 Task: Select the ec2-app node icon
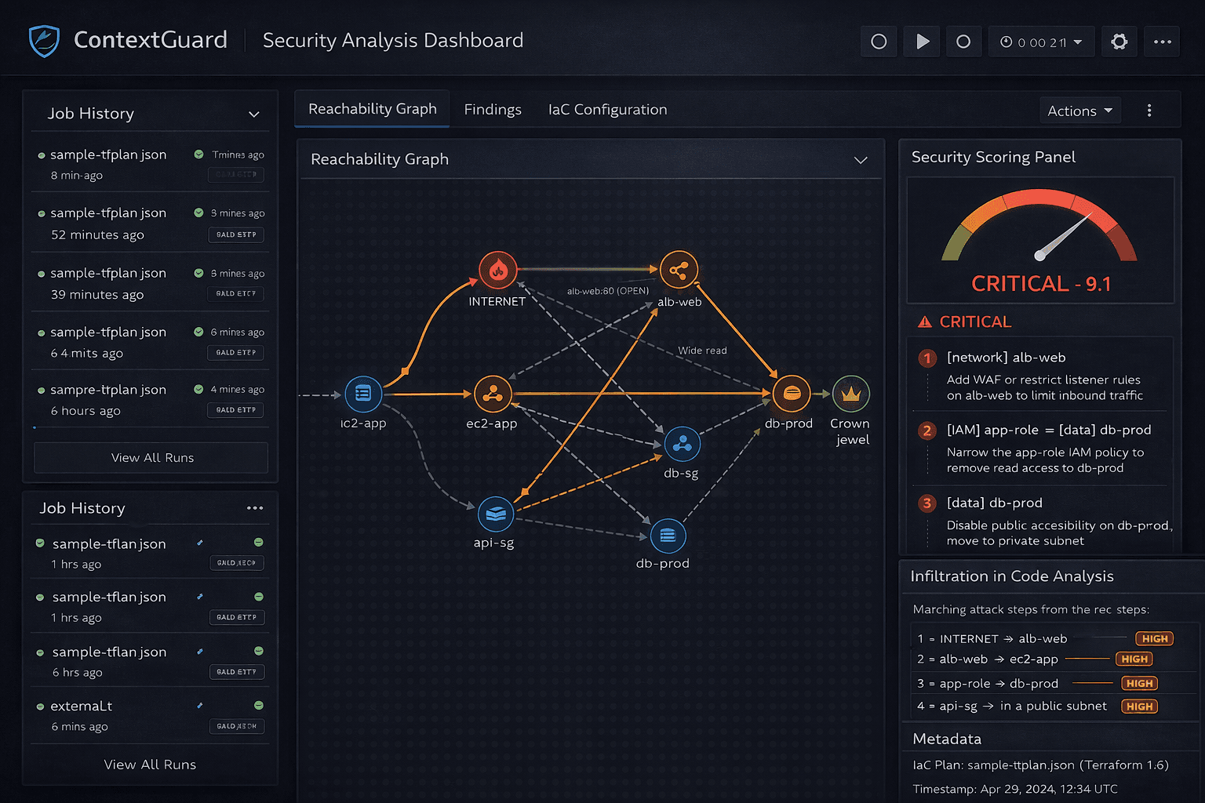coord(493,394)
